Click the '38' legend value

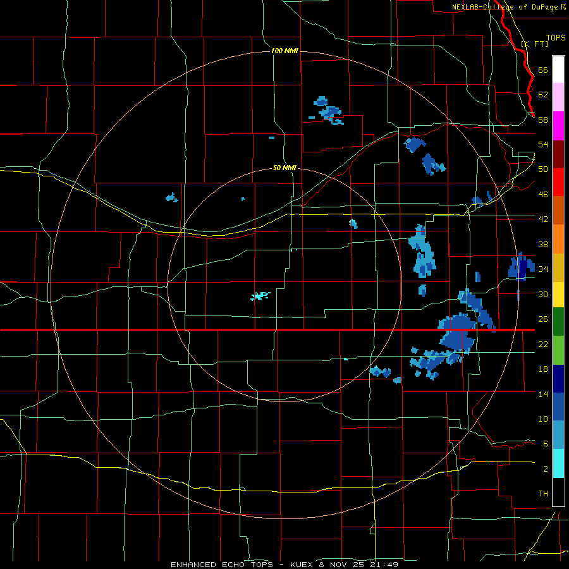(543, 244)
